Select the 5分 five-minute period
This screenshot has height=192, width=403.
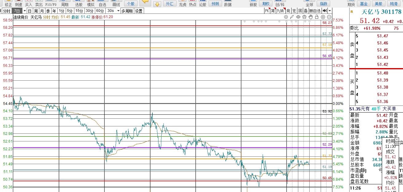coord(70,11)
